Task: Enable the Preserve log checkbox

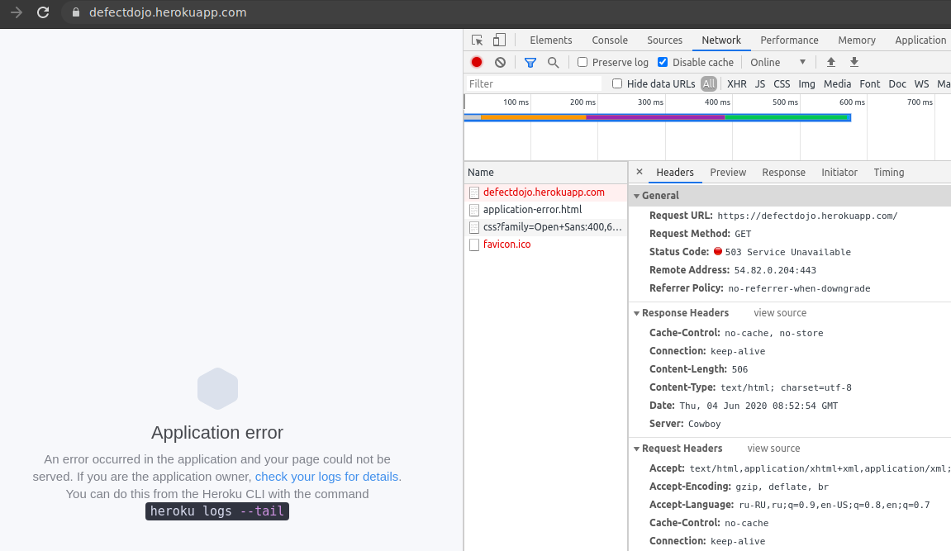Action: tap(582, 62)
